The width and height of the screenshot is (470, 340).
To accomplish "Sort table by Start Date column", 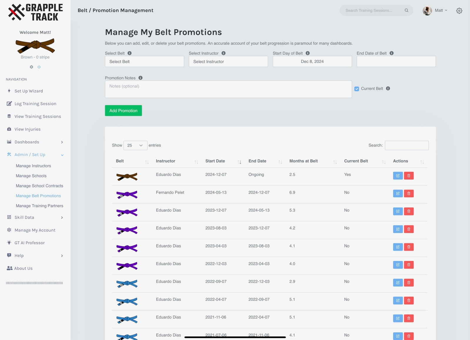I will coord(239,162).
